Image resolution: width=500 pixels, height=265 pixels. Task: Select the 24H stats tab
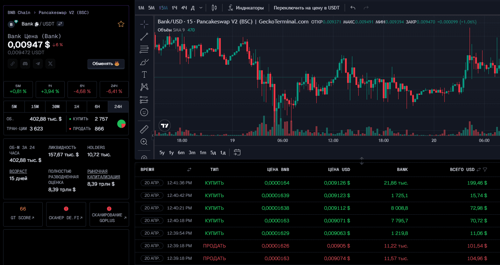(118, 107)
